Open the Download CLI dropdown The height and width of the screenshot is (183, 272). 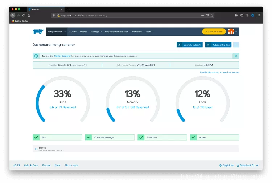tap(248, 166)
